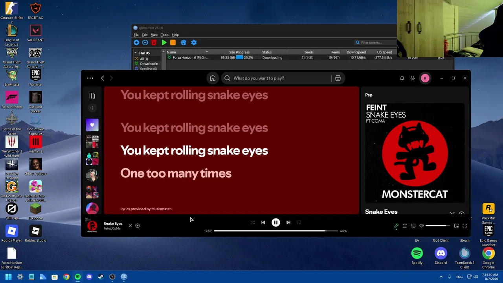Open the File menu in qBittorrent

pyautogui.click(x=136, y=35)
